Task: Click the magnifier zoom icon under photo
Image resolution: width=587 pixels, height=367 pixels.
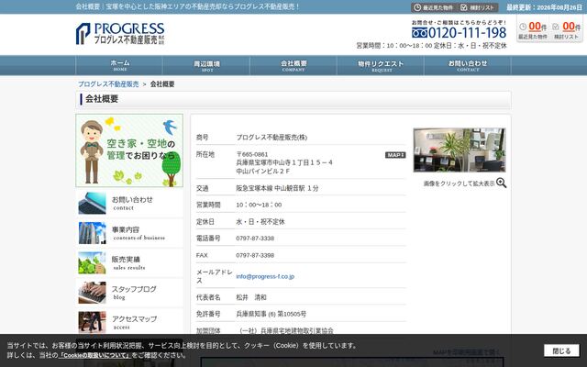Action: (501, 183)
